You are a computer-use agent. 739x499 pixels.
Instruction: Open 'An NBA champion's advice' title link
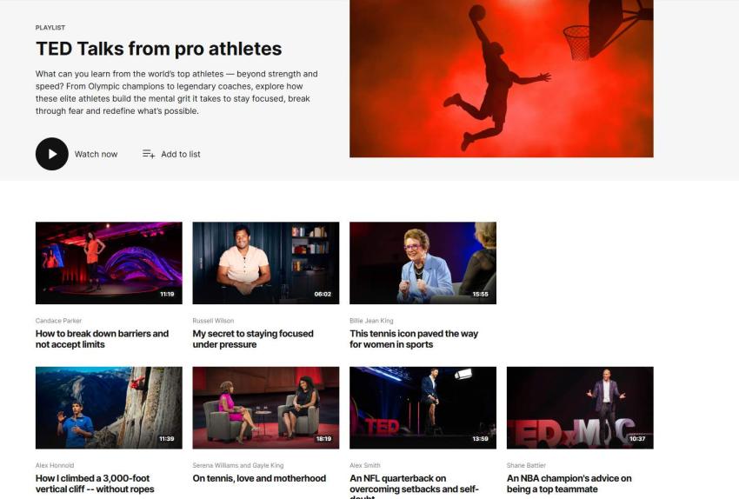coord(569,483)
